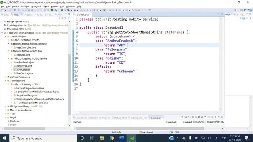
Task: Close the StateUtil.java editor tab
Action: (x=90, y=15)
